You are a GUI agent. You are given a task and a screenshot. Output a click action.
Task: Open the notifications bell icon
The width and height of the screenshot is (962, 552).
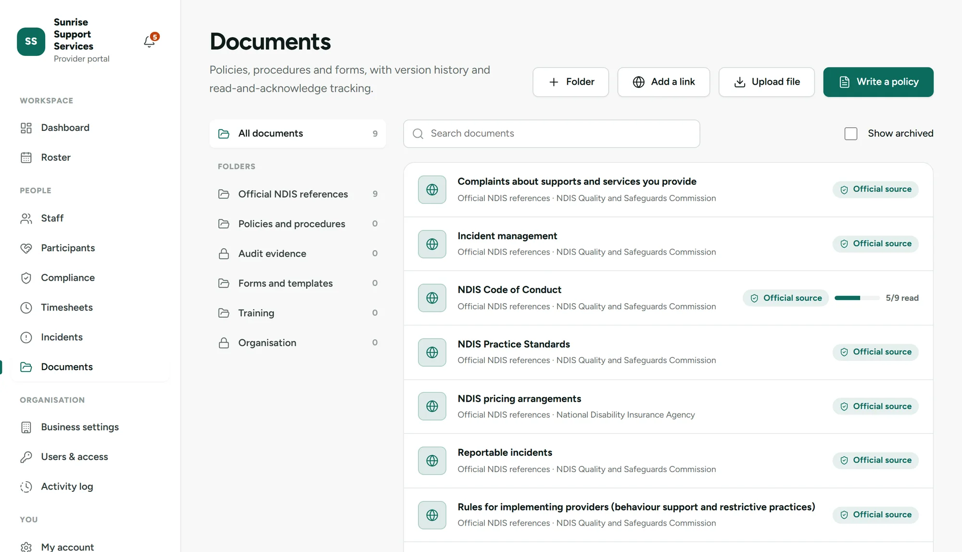[150, 41]
